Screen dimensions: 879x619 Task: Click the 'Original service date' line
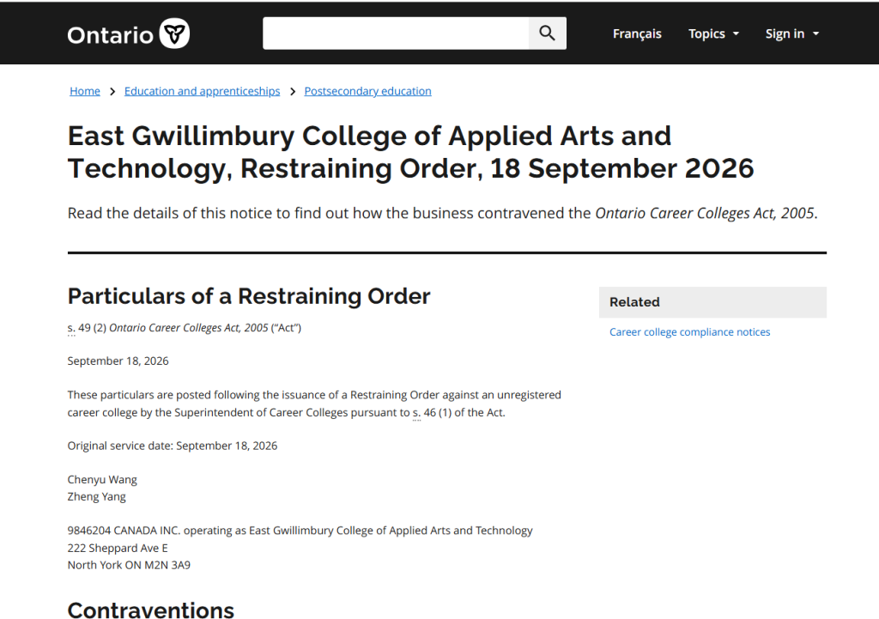click(172, 446)
